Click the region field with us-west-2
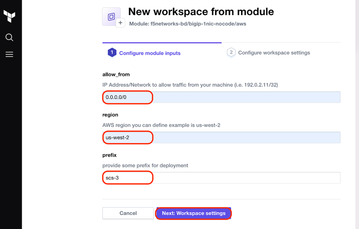The height and width of the screenshot is (229, 359). pos(221,138)
